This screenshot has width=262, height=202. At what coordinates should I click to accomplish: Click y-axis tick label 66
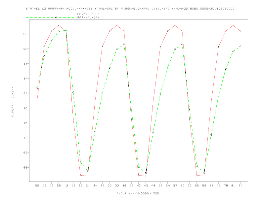(x=25, y=167)
